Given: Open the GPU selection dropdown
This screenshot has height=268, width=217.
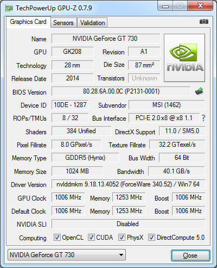Looking at the screenshot, I should click(67, 255).
